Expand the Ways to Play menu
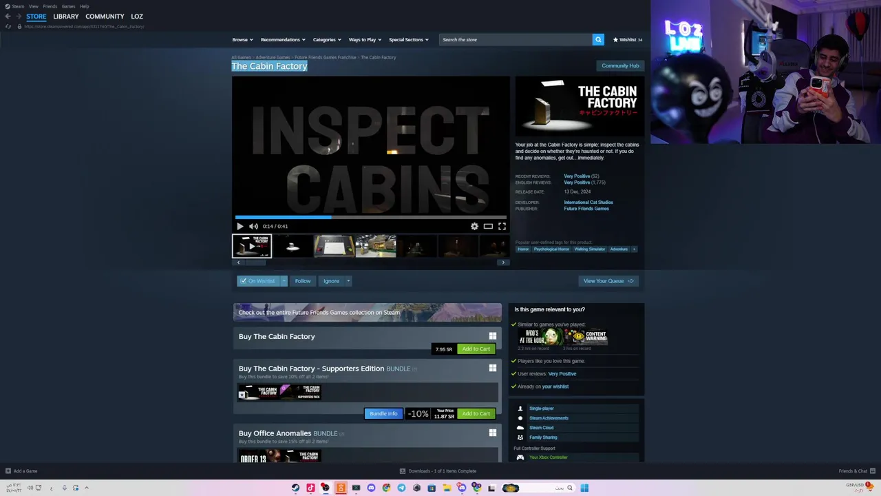The width and height of the screenshot is (881, 496). click(365, 39)
